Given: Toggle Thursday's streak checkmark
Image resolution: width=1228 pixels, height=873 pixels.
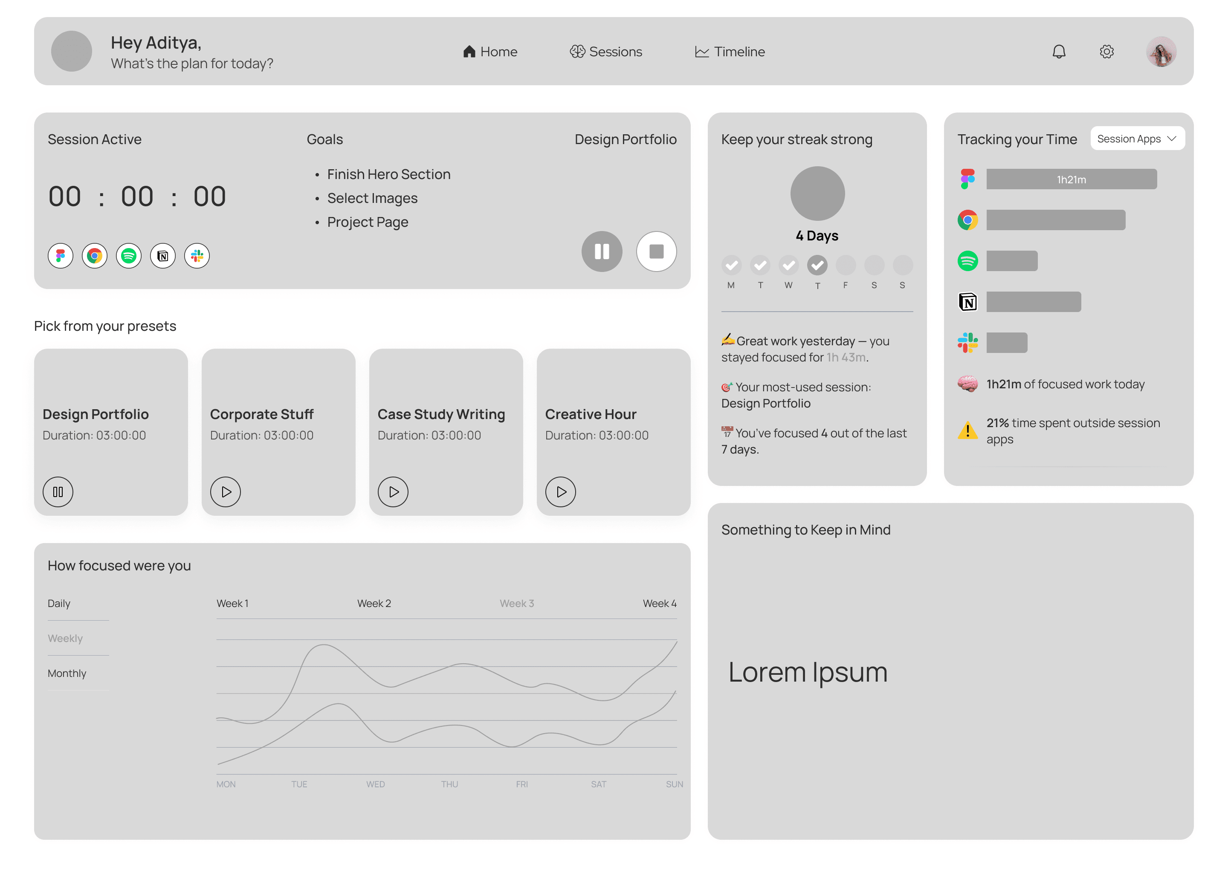Looking at the screenshot, I should (x=817, y=265).
